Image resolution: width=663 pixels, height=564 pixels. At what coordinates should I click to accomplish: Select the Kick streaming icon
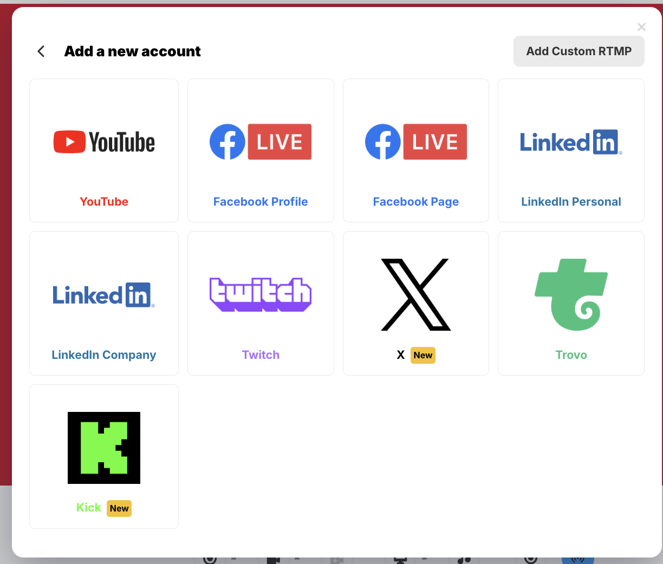[x=103, y=448]
